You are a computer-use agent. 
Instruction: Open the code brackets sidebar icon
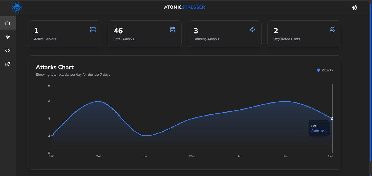[x=8, y=51]
